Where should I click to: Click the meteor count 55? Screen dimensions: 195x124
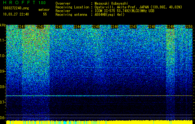click(45, 14)
